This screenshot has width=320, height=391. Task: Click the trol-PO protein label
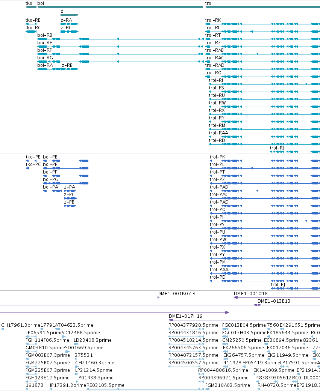pyautogui.click(x=218, y=210)
